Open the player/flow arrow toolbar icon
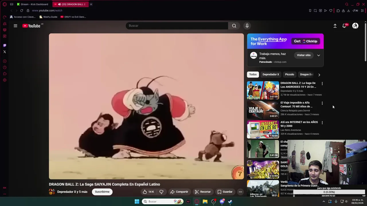 [x=325, y=11]
